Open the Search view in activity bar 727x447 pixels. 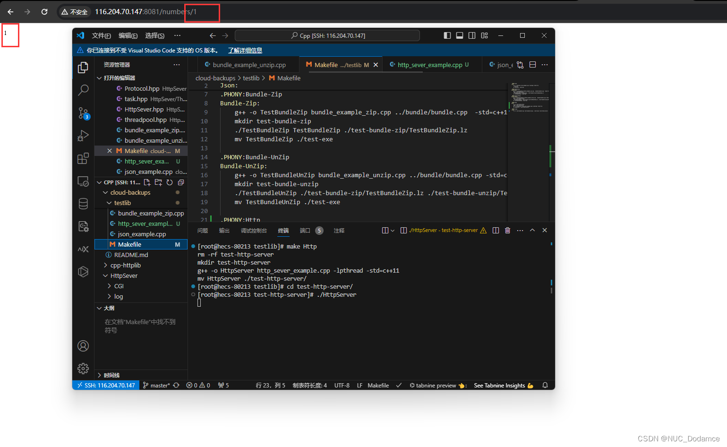(x=83, y=90)
